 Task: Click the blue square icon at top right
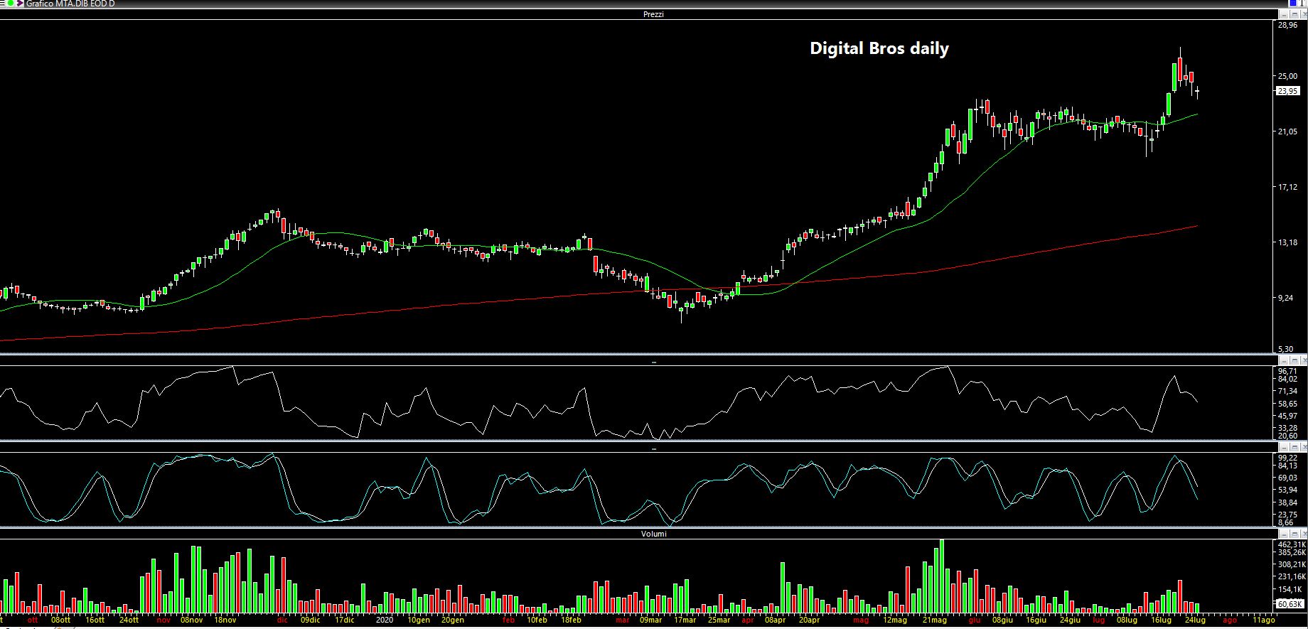tap(1293, 3)
